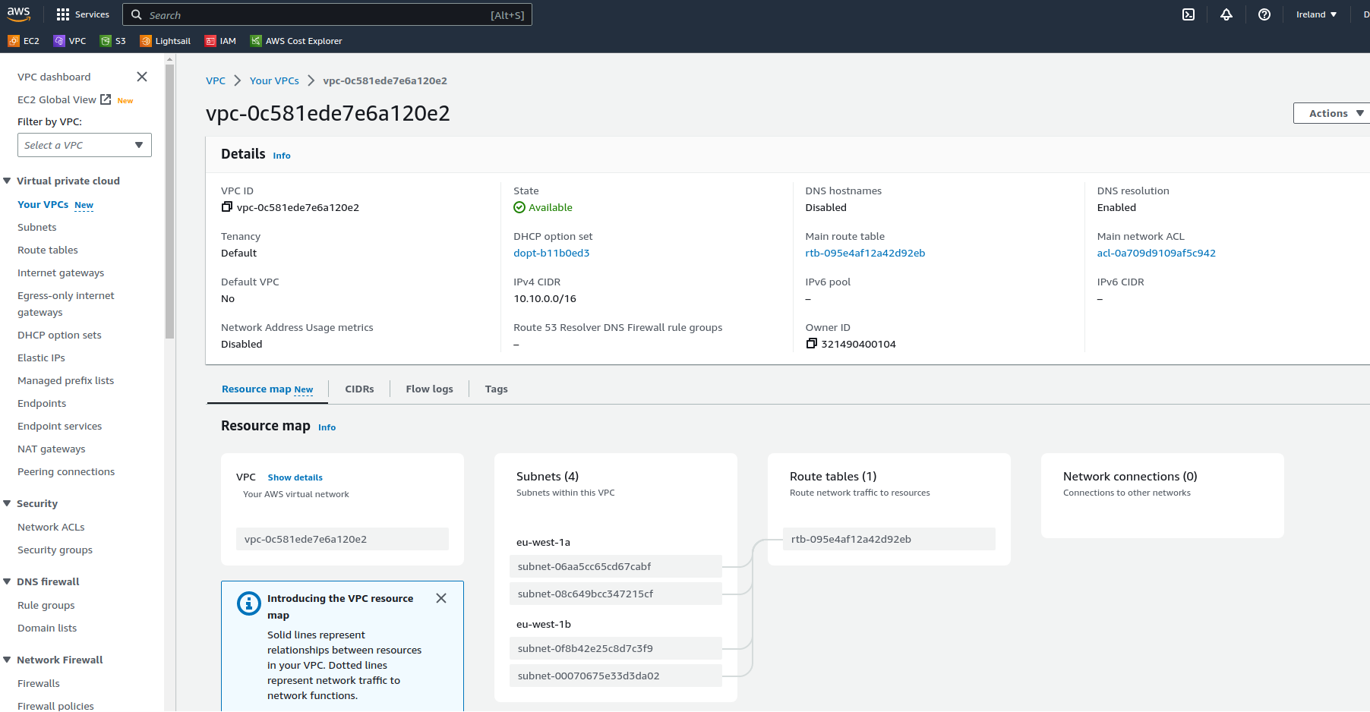This screenshot has height=712, width=1370.
Task: Open the Services grid menu
Action: point(83,14)
